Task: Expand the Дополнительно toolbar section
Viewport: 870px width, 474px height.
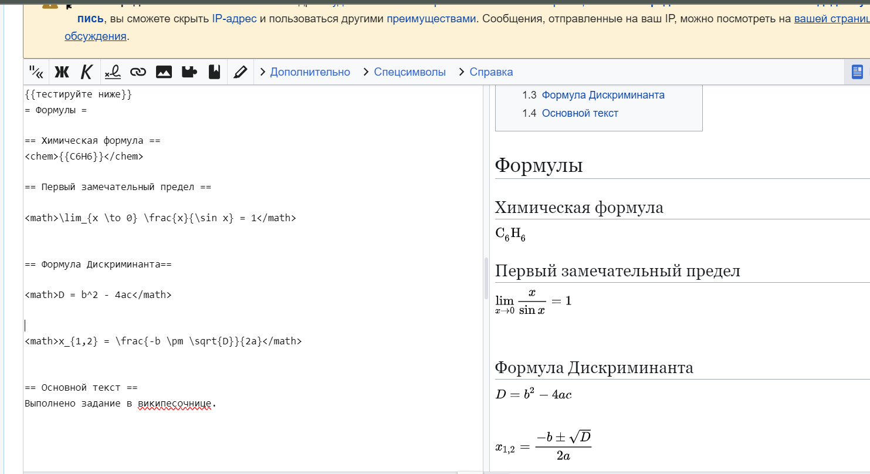Action: 304,72
